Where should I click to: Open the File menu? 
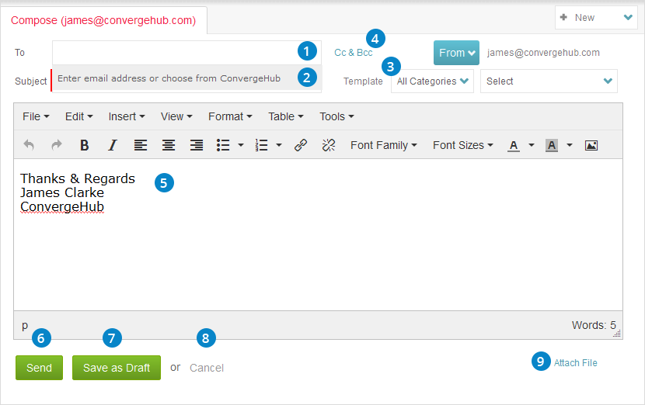[36, 116]
